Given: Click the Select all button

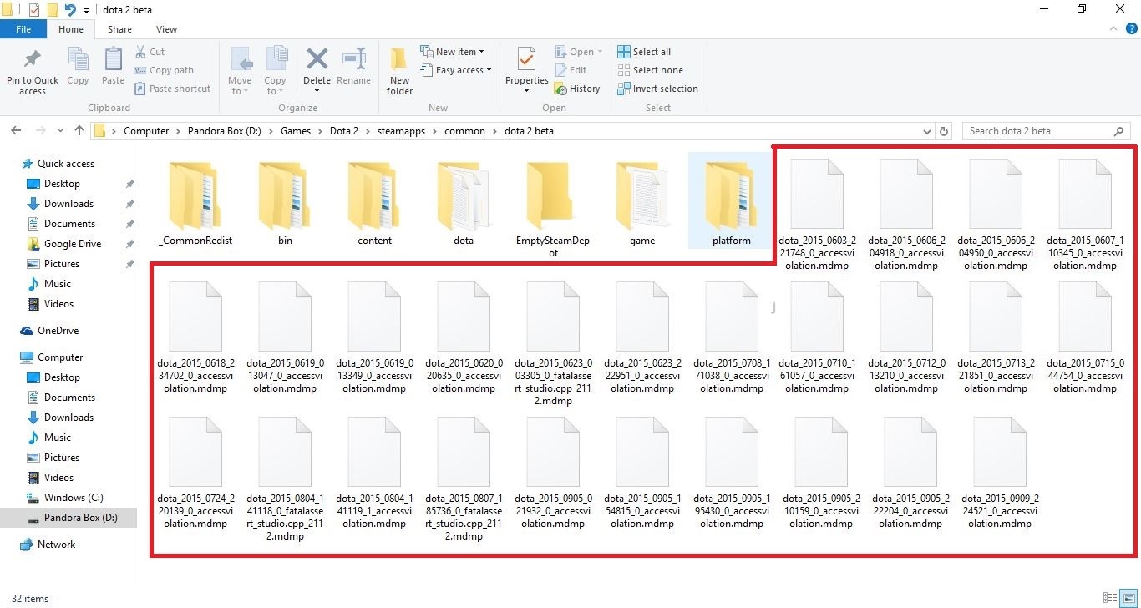Looking at the screenshot, I should click(644, 52).
